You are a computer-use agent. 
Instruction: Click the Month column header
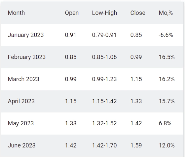16,13
